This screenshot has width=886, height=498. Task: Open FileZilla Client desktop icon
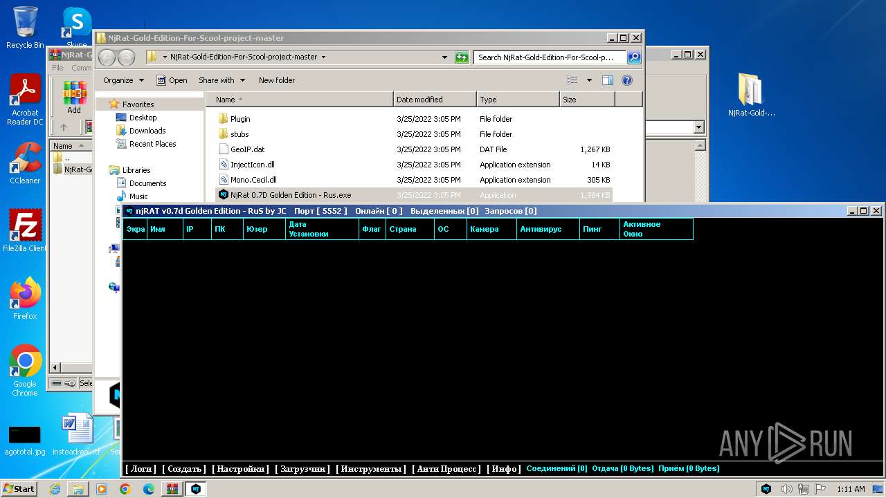coord(25,230)
